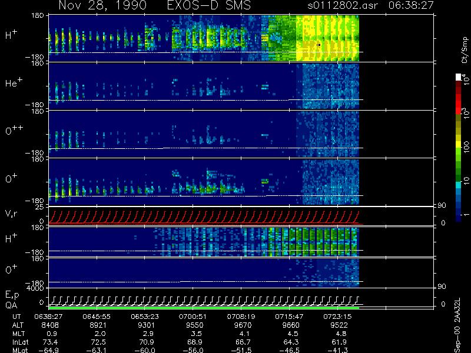This screenshot has height=353, width=471.
Task: Click the InLat value "61.9"
Action: pos(339,342)
